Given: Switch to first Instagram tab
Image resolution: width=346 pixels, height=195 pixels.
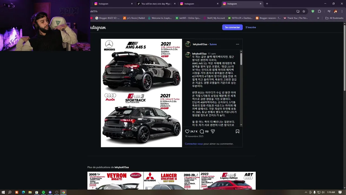Looking at the screenshot, I should point(114,4).
